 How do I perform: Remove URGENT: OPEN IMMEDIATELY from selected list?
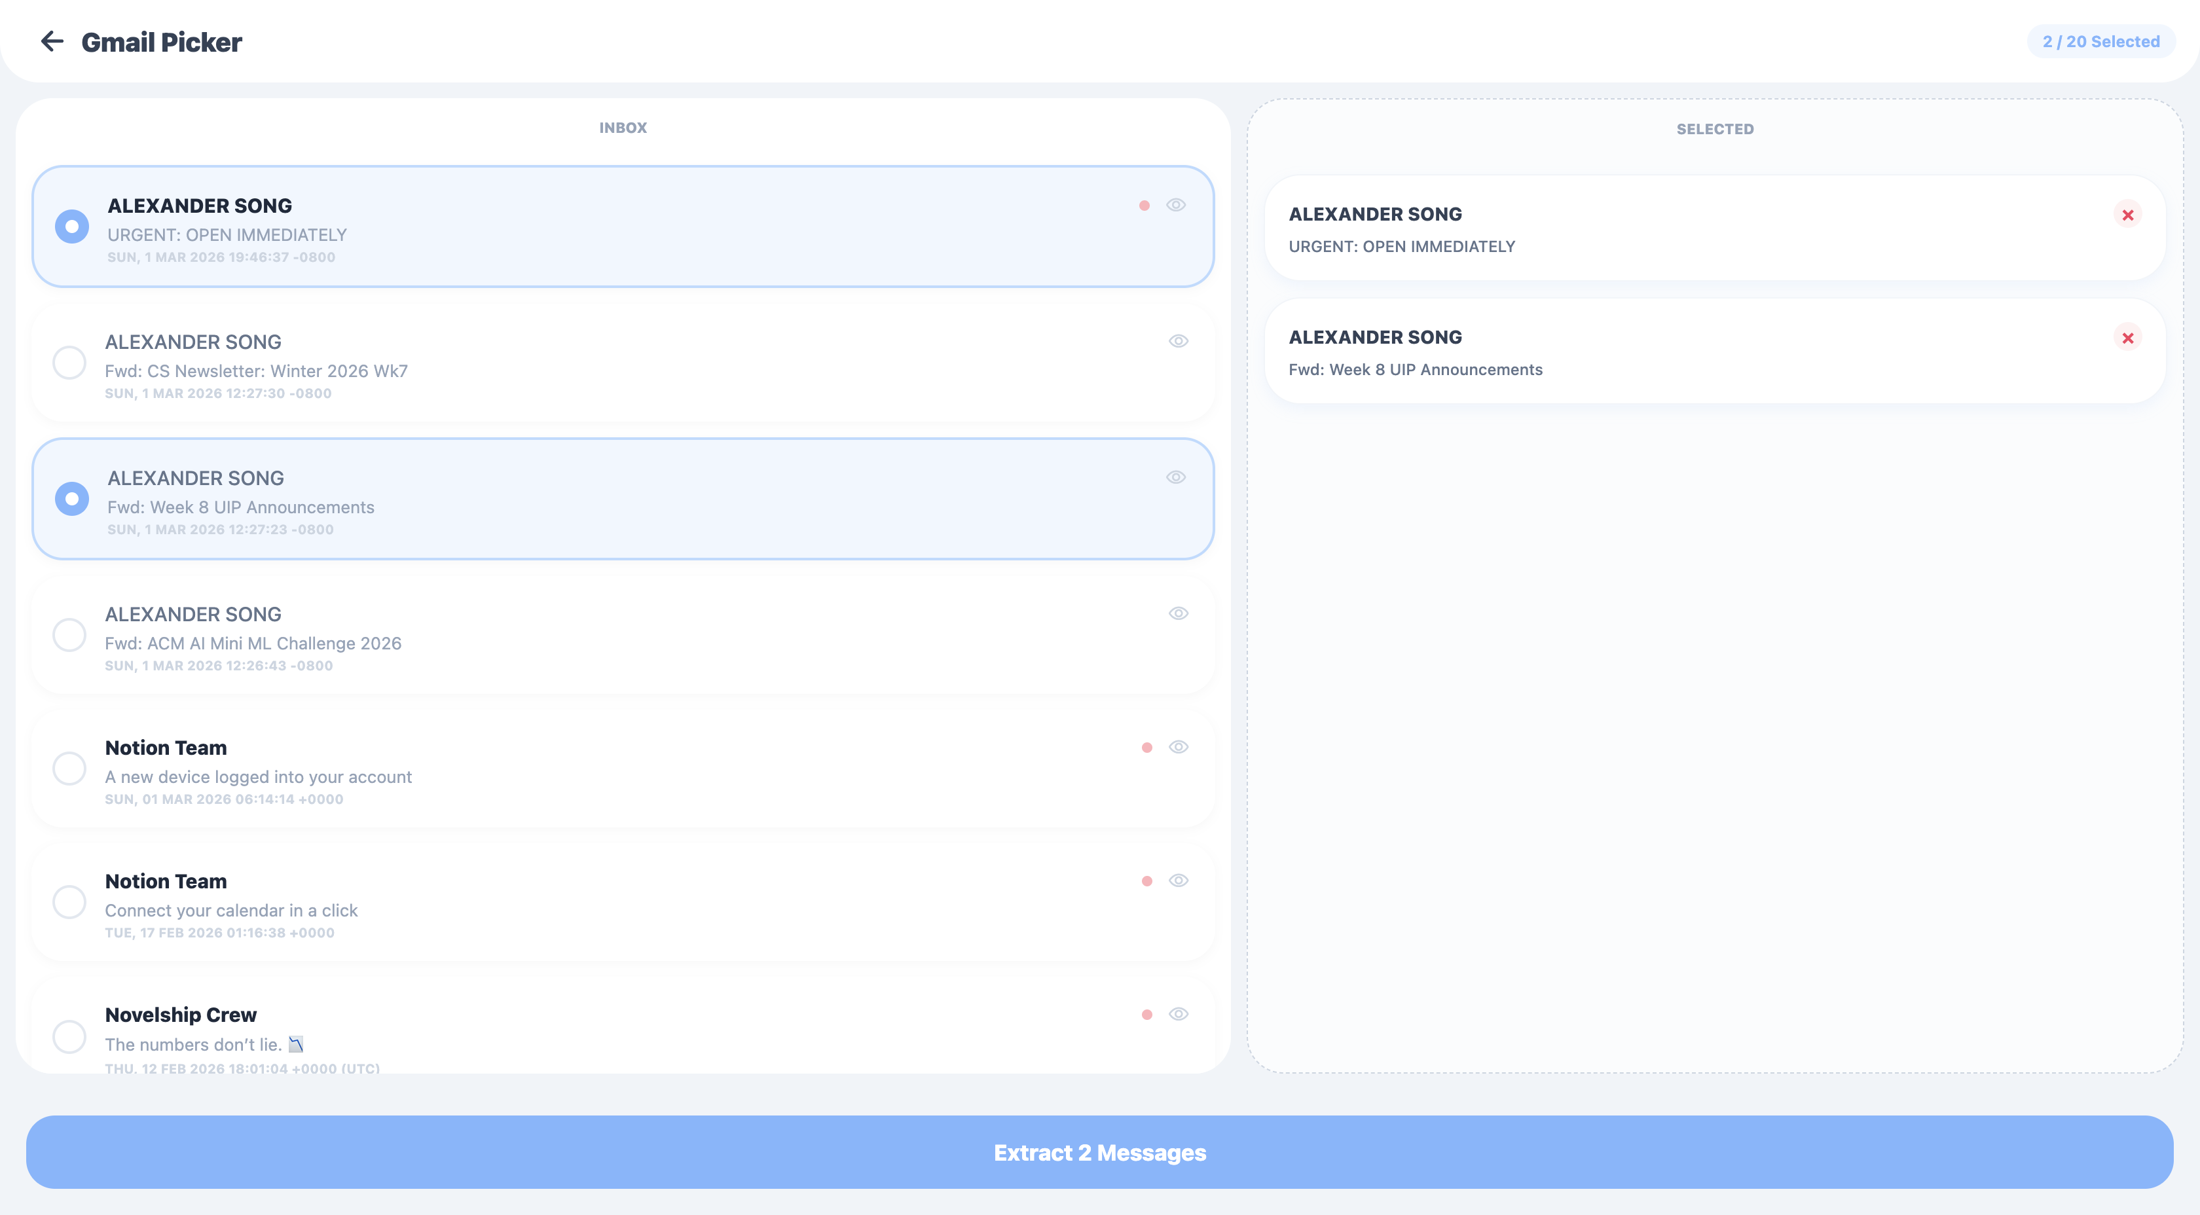click(2127, 215)
